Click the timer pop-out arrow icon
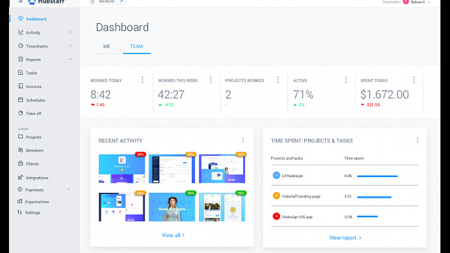The height and width of the screenshot is (253, 450). point(121,2)
